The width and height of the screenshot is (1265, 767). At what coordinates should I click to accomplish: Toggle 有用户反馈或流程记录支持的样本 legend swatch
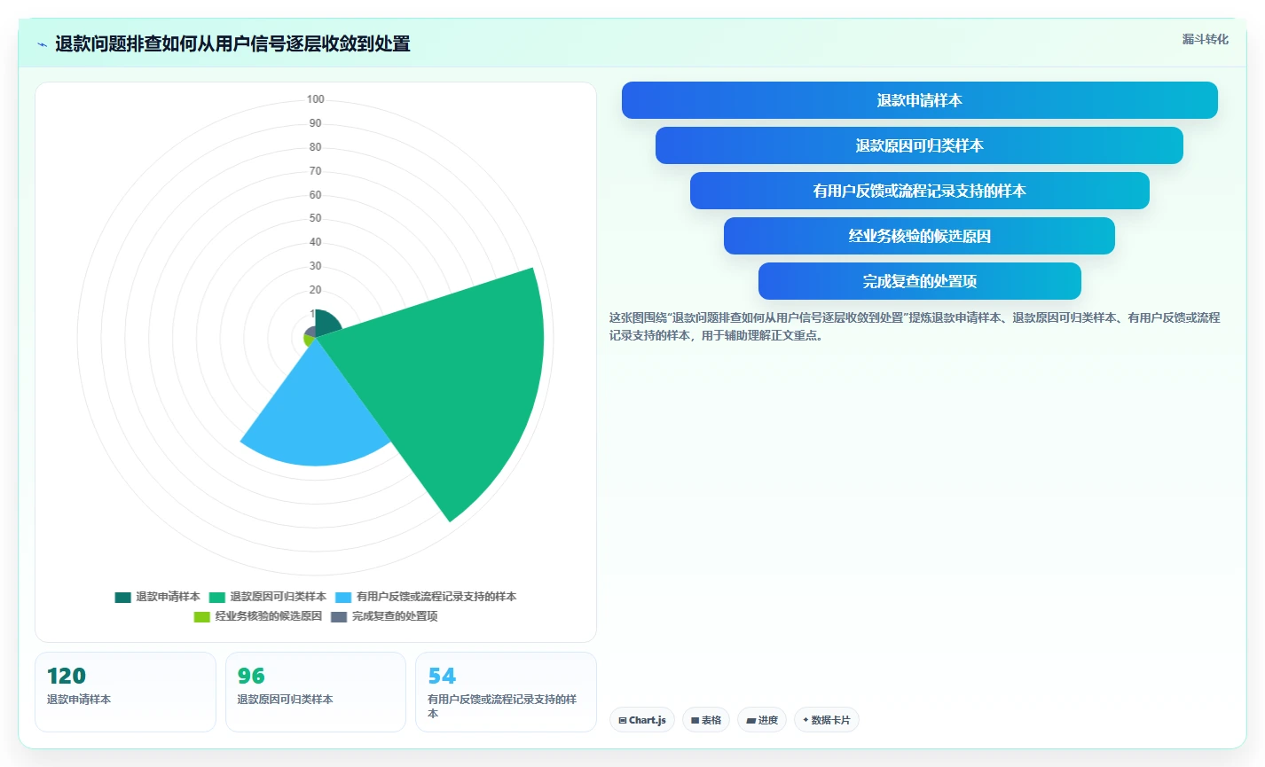[343, 598]
